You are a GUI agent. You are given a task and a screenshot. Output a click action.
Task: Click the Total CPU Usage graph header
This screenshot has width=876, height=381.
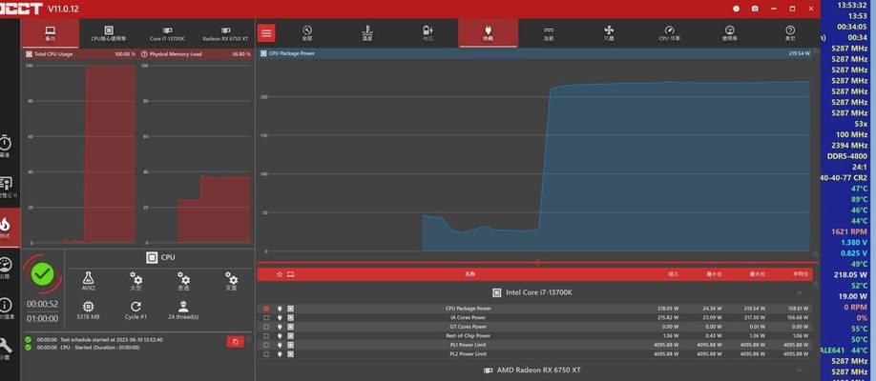click(80, 54)
